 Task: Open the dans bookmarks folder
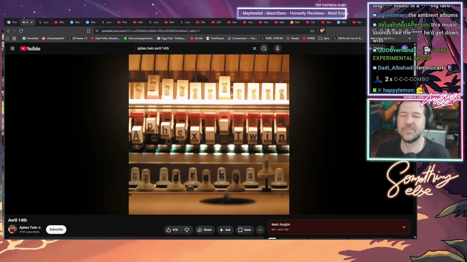coord(324,38)
